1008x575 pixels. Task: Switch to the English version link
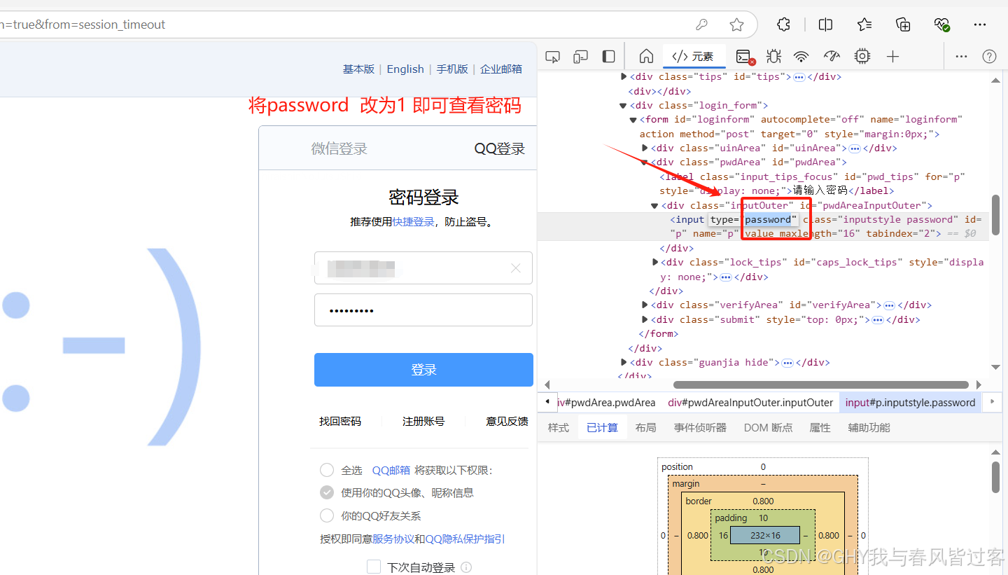(405, 69)
